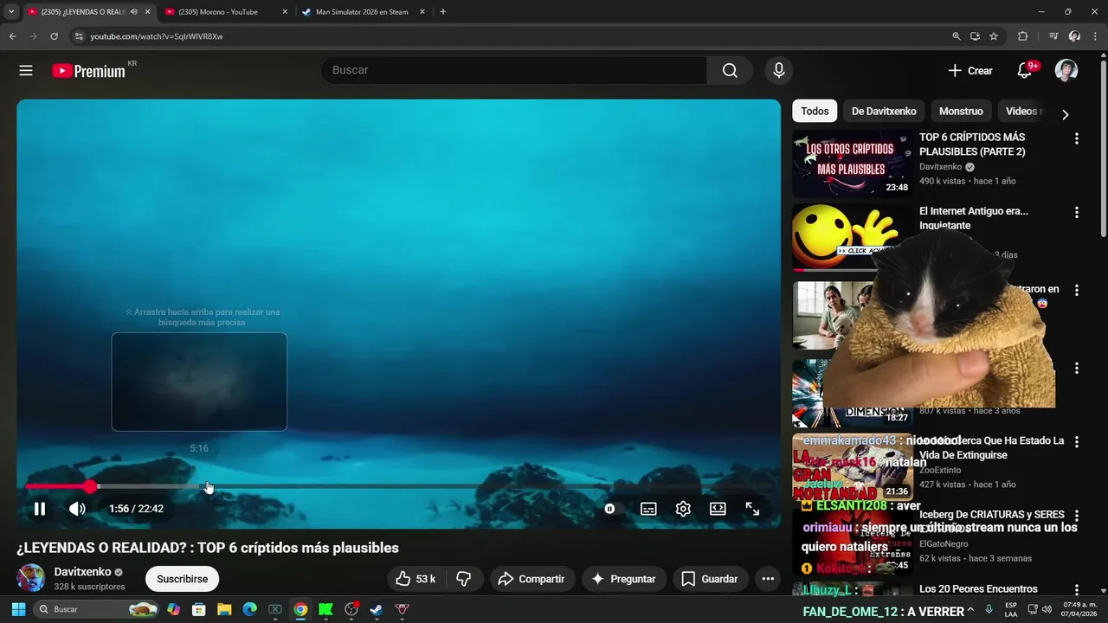The height and width of the screenshot is (623, 1108).
Task: Click the Preguntar button
Action: (x=623, y=579)
